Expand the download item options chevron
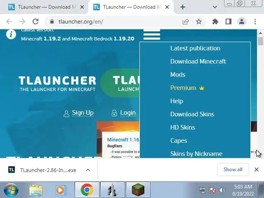 (88, 170)
